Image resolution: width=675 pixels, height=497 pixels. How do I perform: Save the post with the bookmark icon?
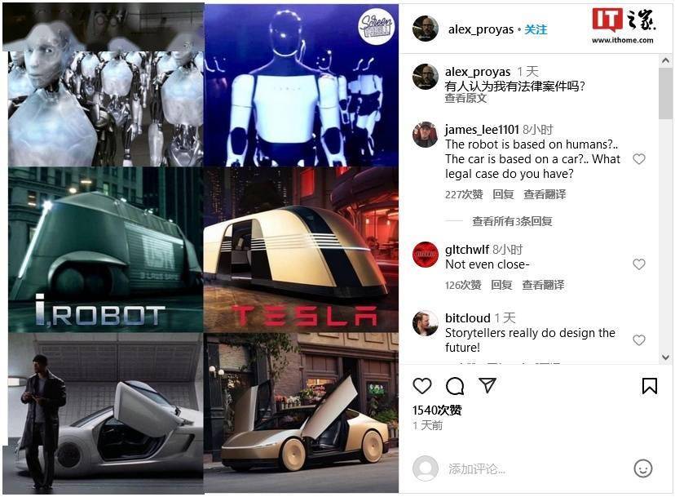point(649,386)
